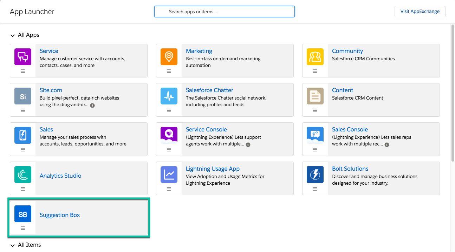Click the Analytics Studio icon
The height and width of the screenshot is (252, 455).
coord(23,175)
